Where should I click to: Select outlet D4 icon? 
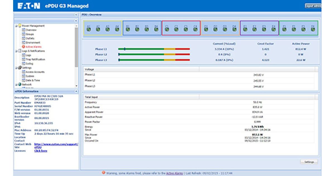(x=234, y=30)
